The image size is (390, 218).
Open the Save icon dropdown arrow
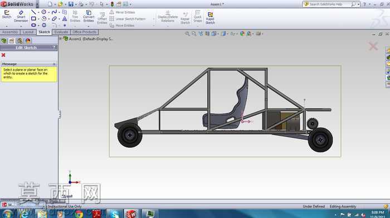pyautogui.click(x=76, y=4)
